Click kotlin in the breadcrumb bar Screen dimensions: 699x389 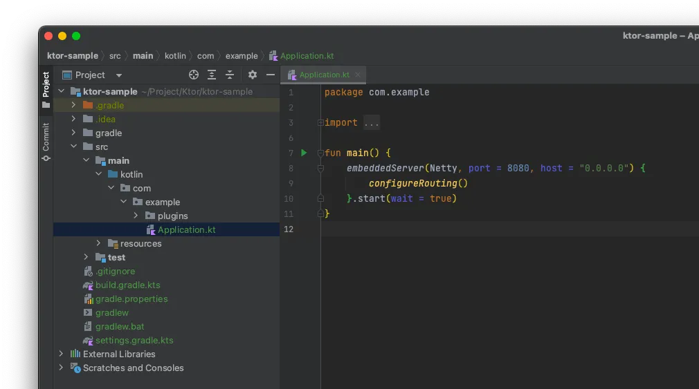[x=175, y=56]
